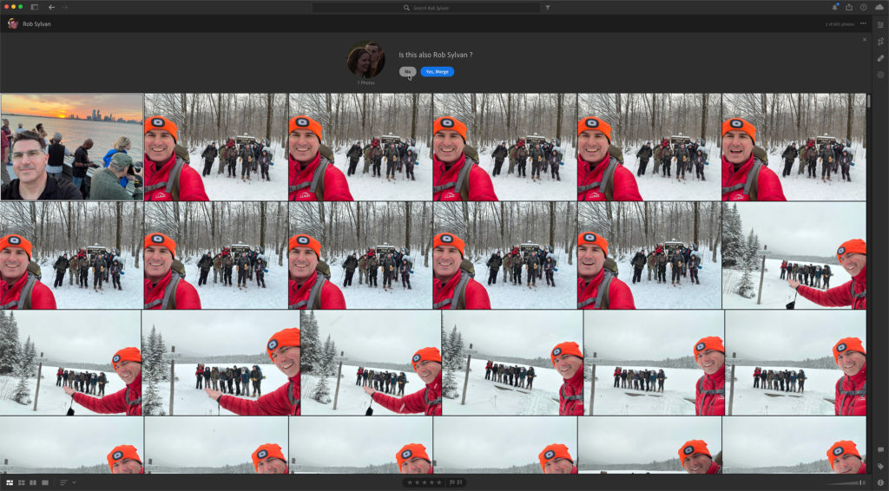The image size is (889, 491).
Task: Open the search filter funnel icon
Action: (548, 8)
